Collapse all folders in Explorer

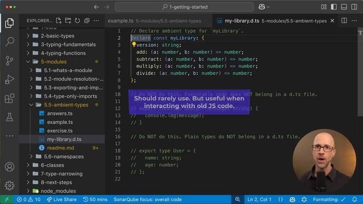87,20
